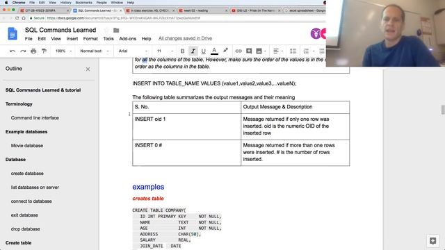Viewport: 445px width, 250px height.
Task: Open the zoom 100% dropdown
Action: pos(63,51)
